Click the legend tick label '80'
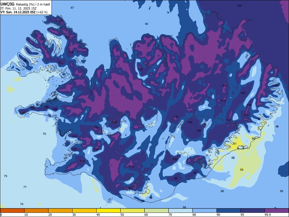The height and width of the screenshot is (217, 289). (194, 215)
